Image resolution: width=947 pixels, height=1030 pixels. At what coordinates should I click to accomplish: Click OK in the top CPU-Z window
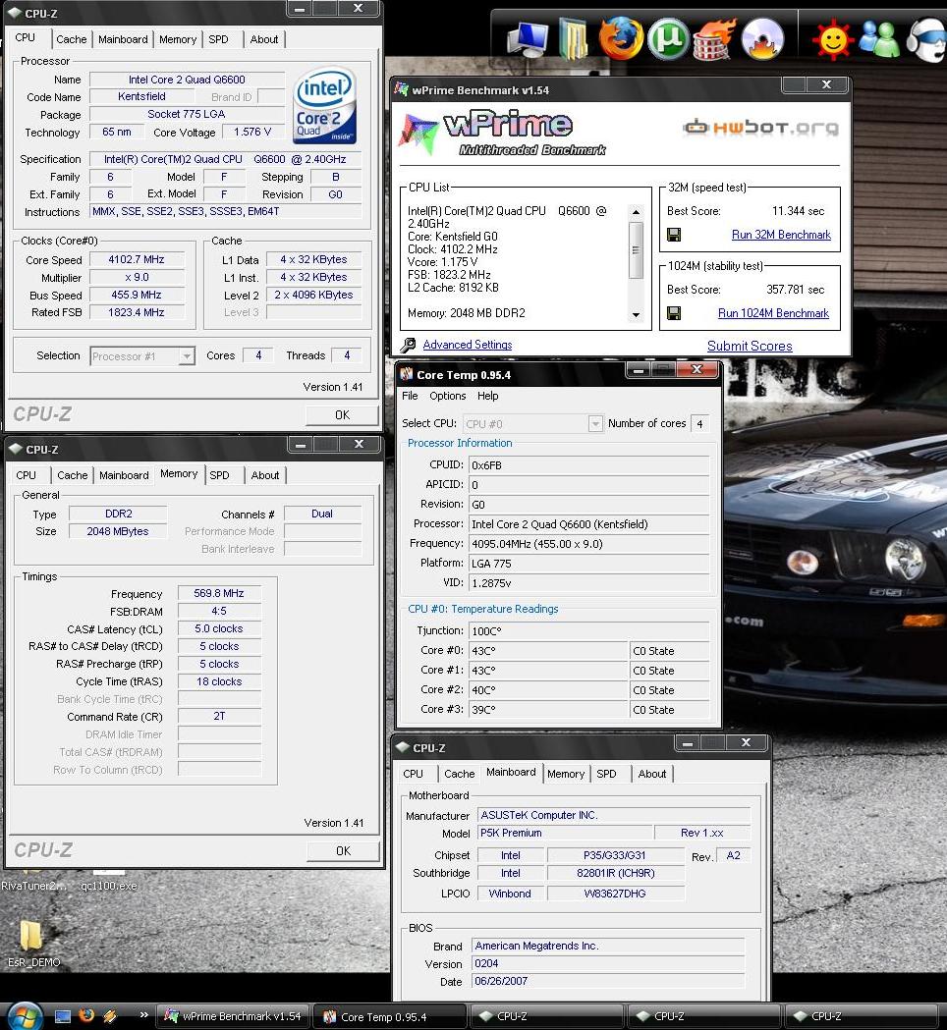pyautogui.click(x=342, y=415)
